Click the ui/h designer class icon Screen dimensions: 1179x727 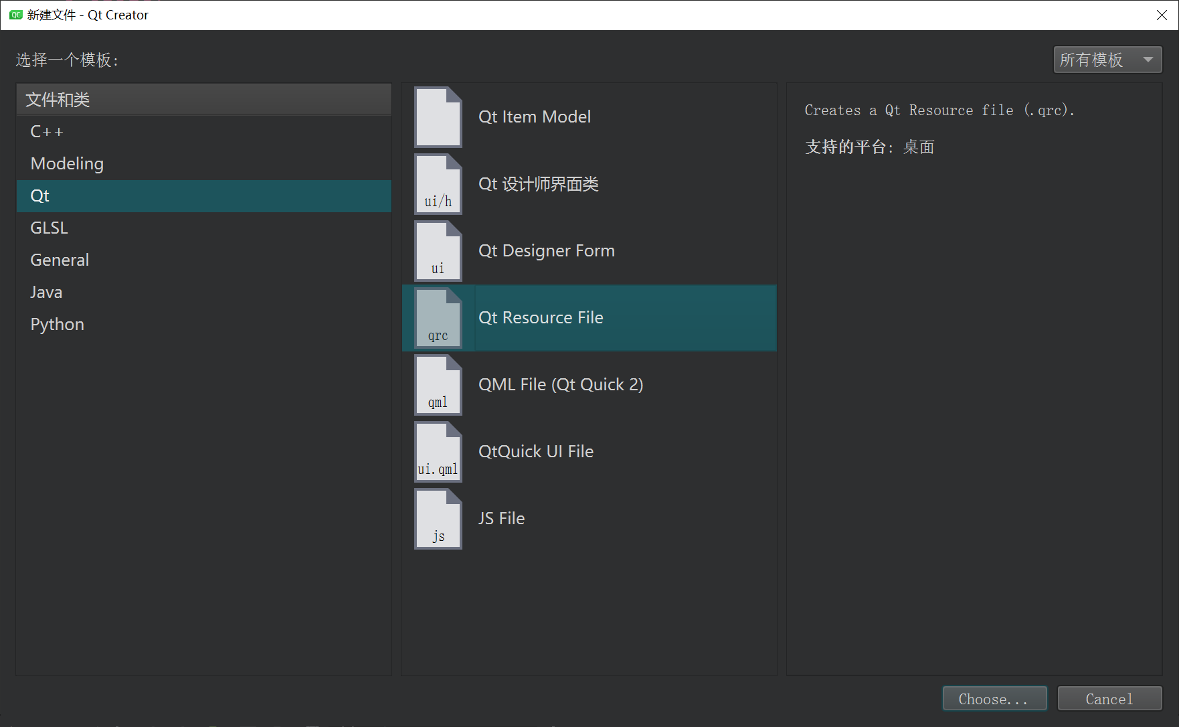point(438,184)
